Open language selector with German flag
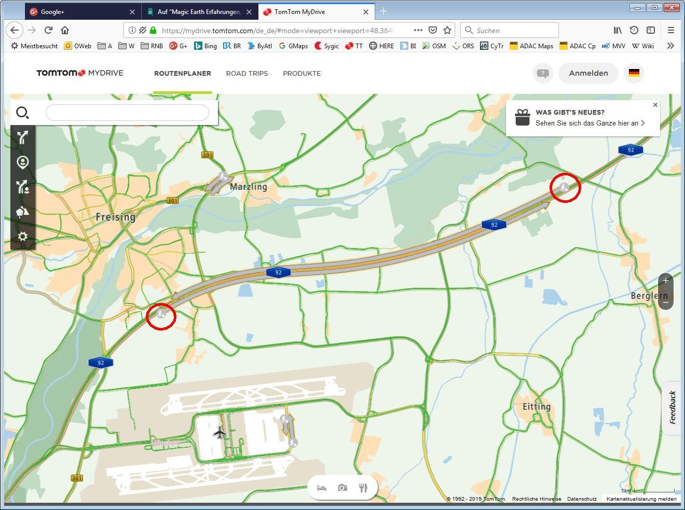685x510 pixels. click(x=634, y=73)
